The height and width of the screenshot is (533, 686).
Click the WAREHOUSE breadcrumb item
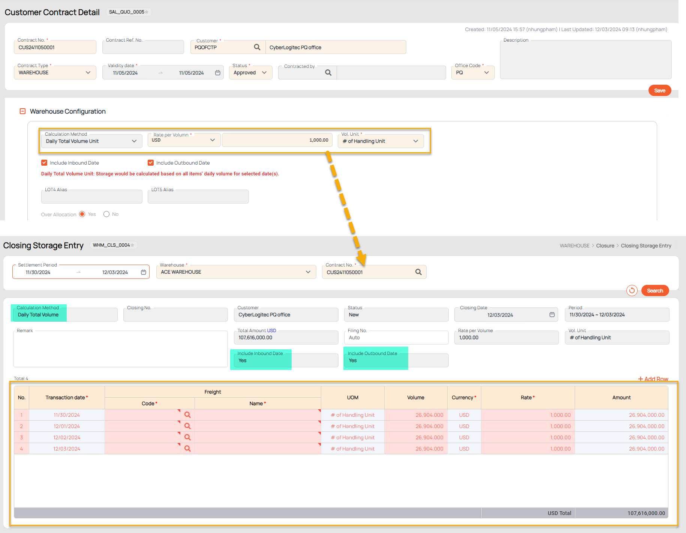coord(574,246)
